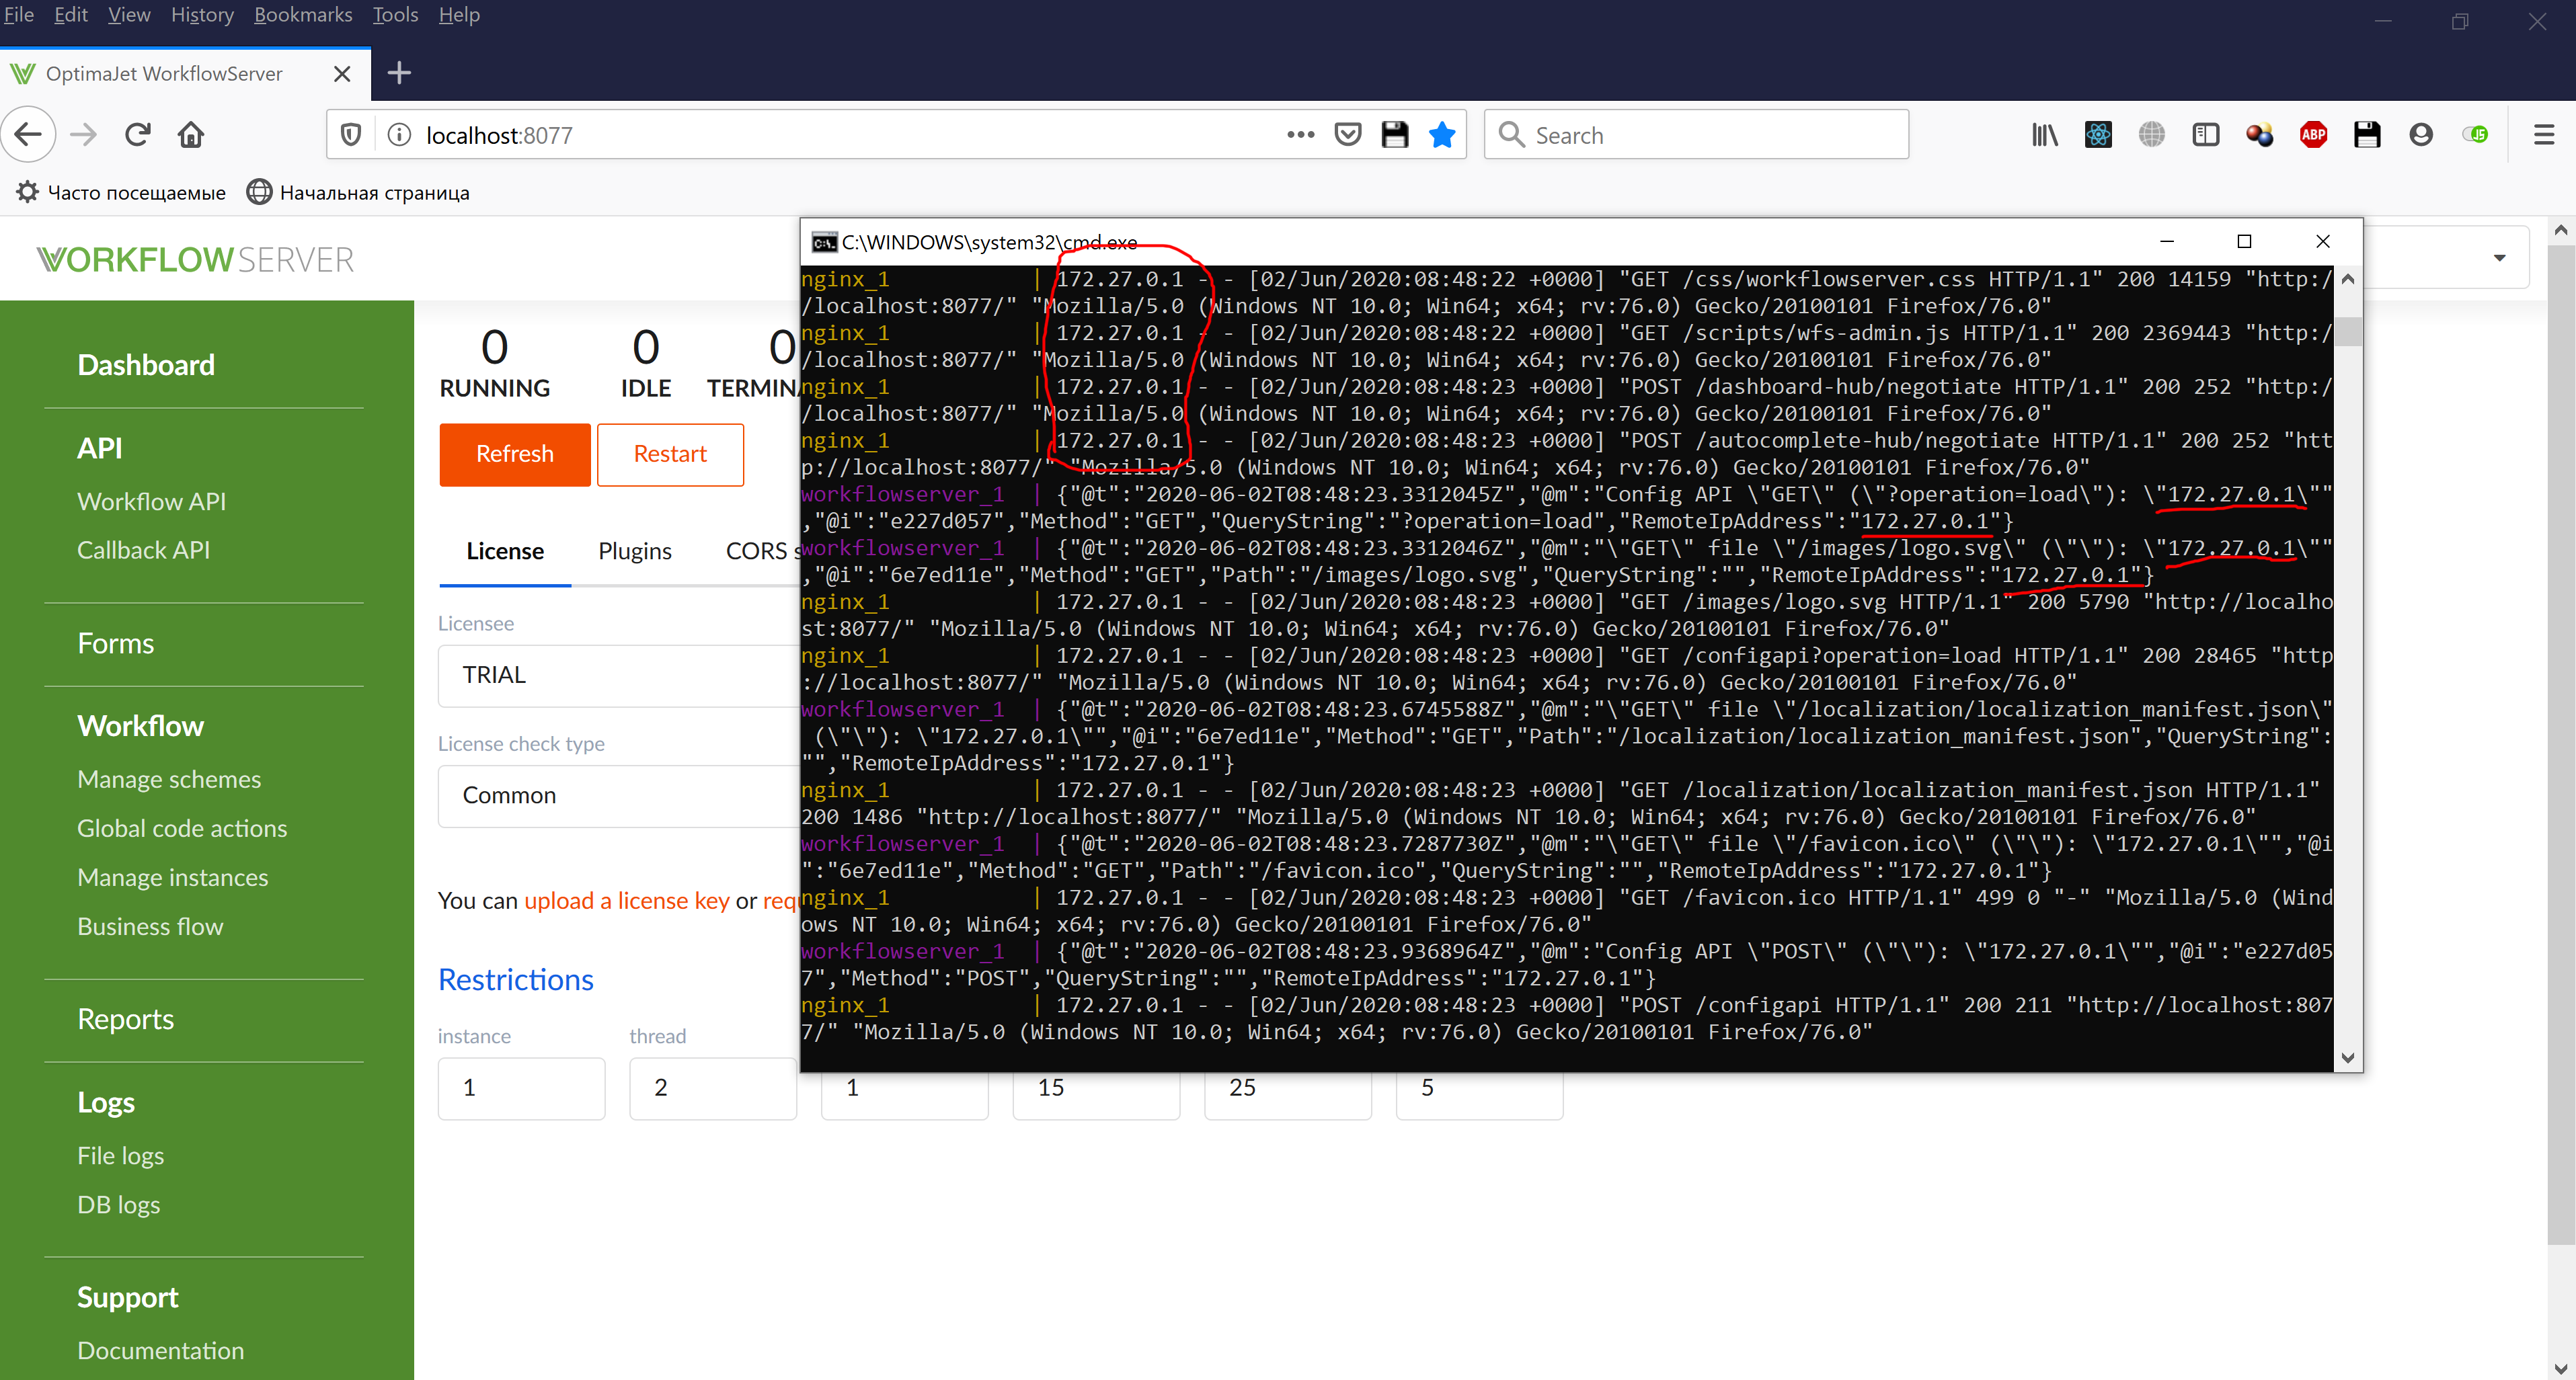Screen dimensions: 2576x1380
Task: Open Manage schemes in sidebar
Action: [169, 779]
